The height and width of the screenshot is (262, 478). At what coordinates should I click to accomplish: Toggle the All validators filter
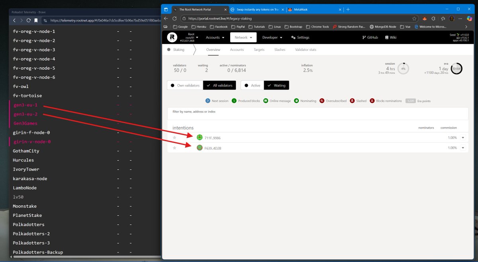click(219, 85)
